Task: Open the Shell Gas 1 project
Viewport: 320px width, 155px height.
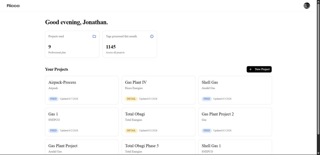Action: 235,147
